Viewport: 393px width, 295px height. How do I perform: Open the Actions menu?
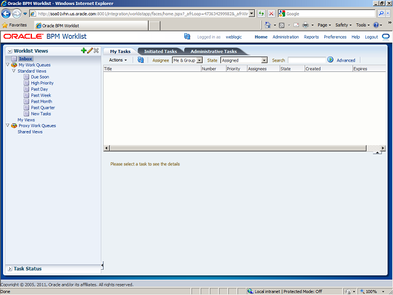coord(118,60)
